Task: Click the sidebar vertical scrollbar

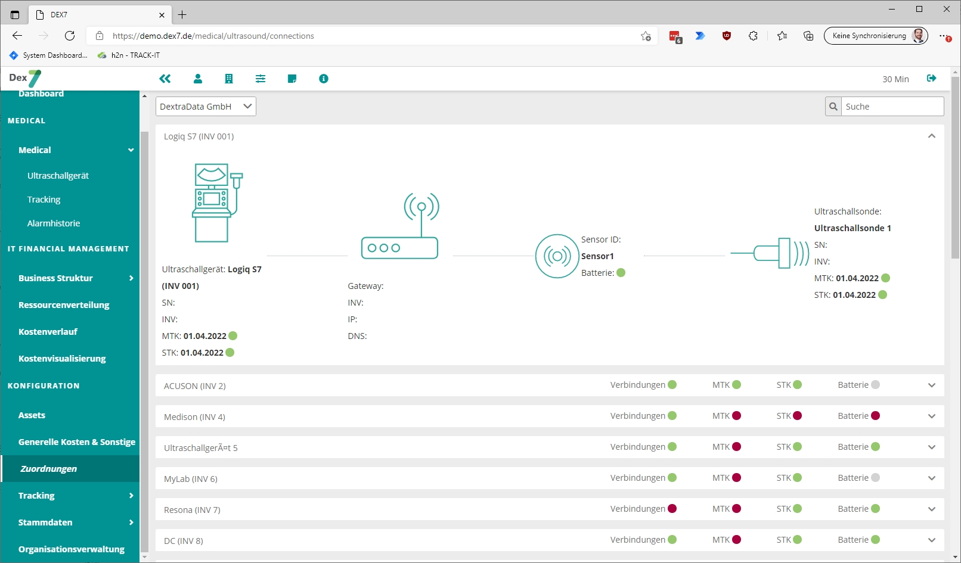Action: tap(144, 343)
